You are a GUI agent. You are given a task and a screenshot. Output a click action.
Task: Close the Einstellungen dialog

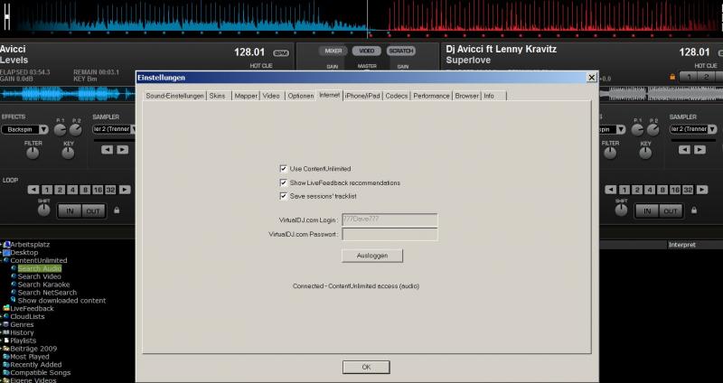click(x=592, y=78)
